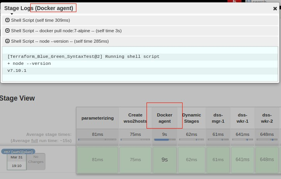
Task: Open the 81ms parameterizing stage cell
Action: (97, 160)
